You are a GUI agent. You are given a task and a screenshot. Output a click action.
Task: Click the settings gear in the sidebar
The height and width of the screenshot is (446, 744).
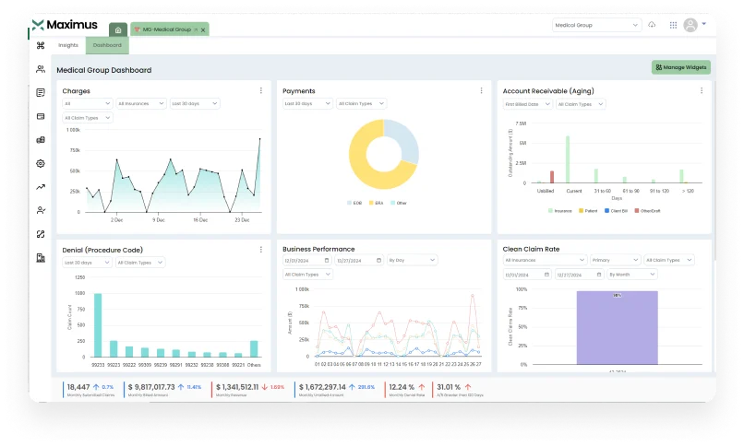41,163
